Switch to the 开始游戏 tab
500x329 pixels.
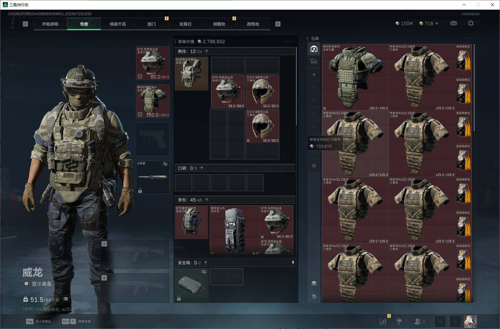[50, 24]
